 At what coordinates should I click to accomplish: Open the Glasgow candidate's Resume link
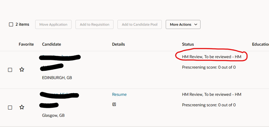119,95
